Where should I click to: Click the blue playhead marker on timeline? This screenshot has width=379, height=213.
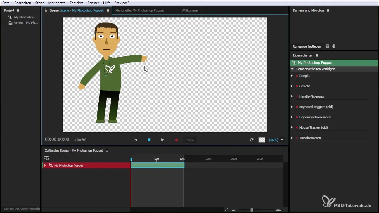(131, 159)
